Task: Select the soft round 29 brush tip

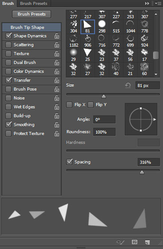Action: pyautogui.click(x=73, y=55)
